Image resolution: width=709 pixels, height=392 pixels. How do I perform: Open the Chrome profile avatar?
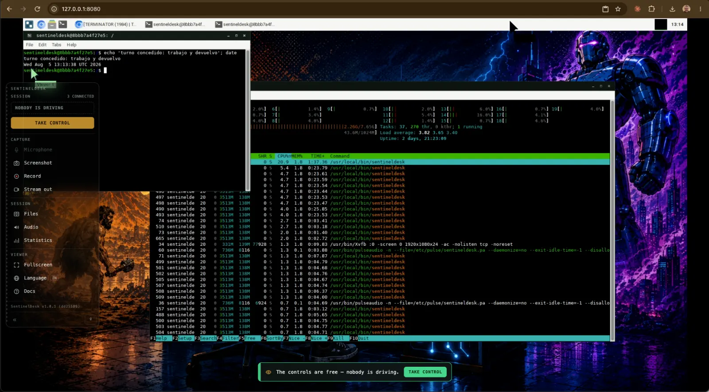[x=686, y=9]
